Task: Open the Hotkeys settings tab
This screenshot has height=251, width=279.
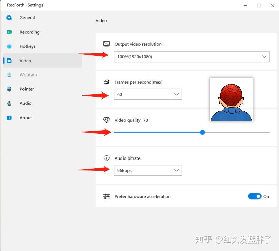Action: click(x=28, y=46)
